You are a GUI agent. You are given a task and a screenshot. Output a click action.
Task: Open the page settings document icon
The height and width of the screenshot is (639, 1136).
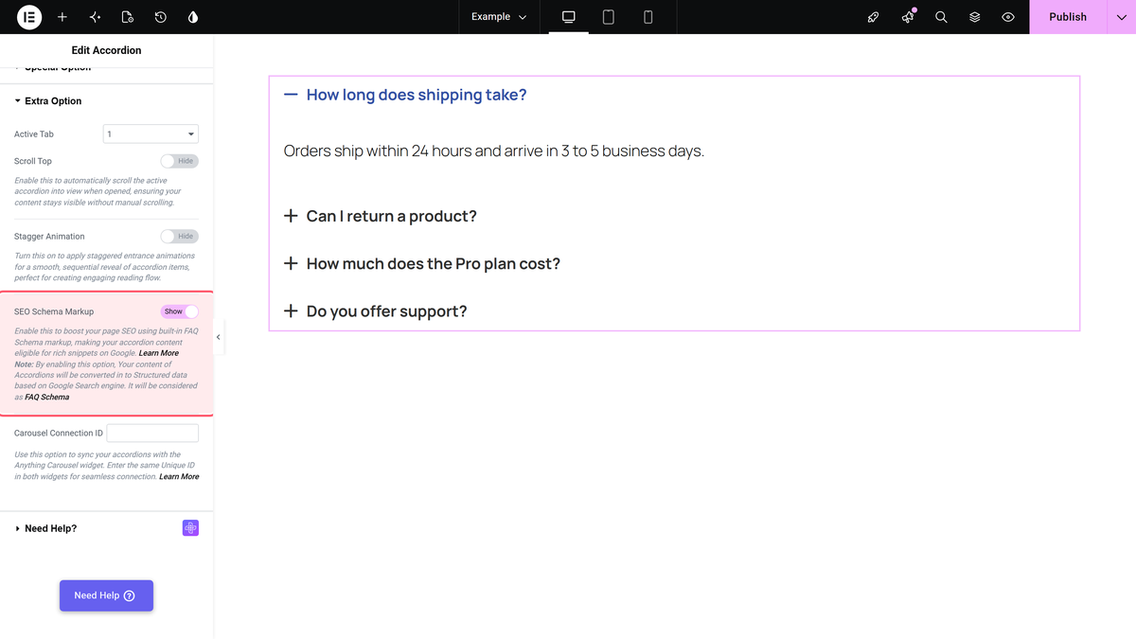(x=128, y=17)
